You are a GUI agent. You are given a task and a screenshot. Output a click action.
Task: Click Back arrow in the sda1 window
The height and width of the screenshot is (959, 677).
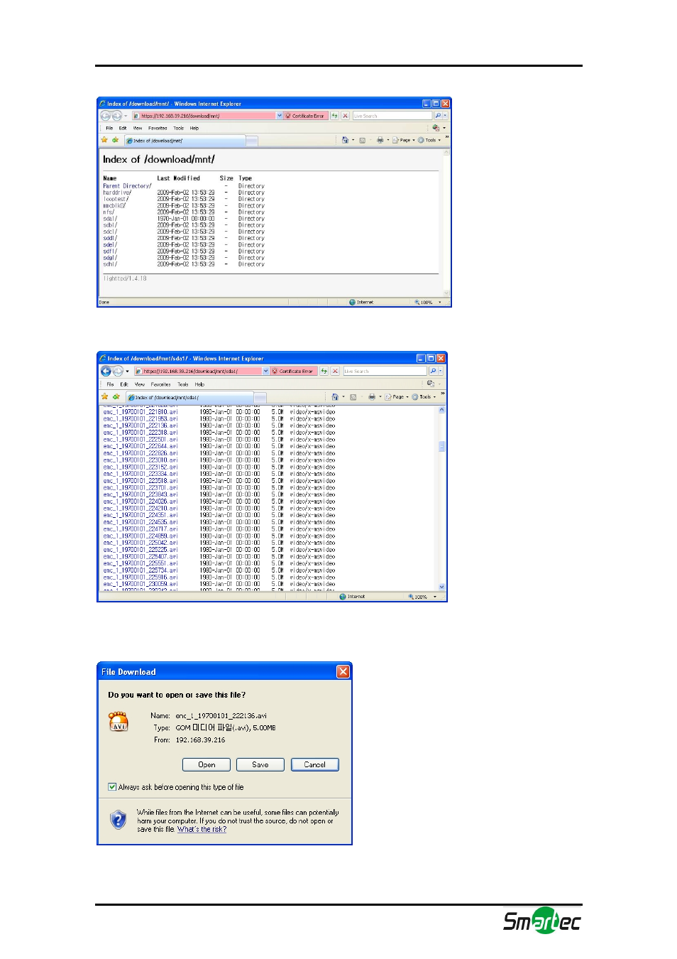[106, 371]
